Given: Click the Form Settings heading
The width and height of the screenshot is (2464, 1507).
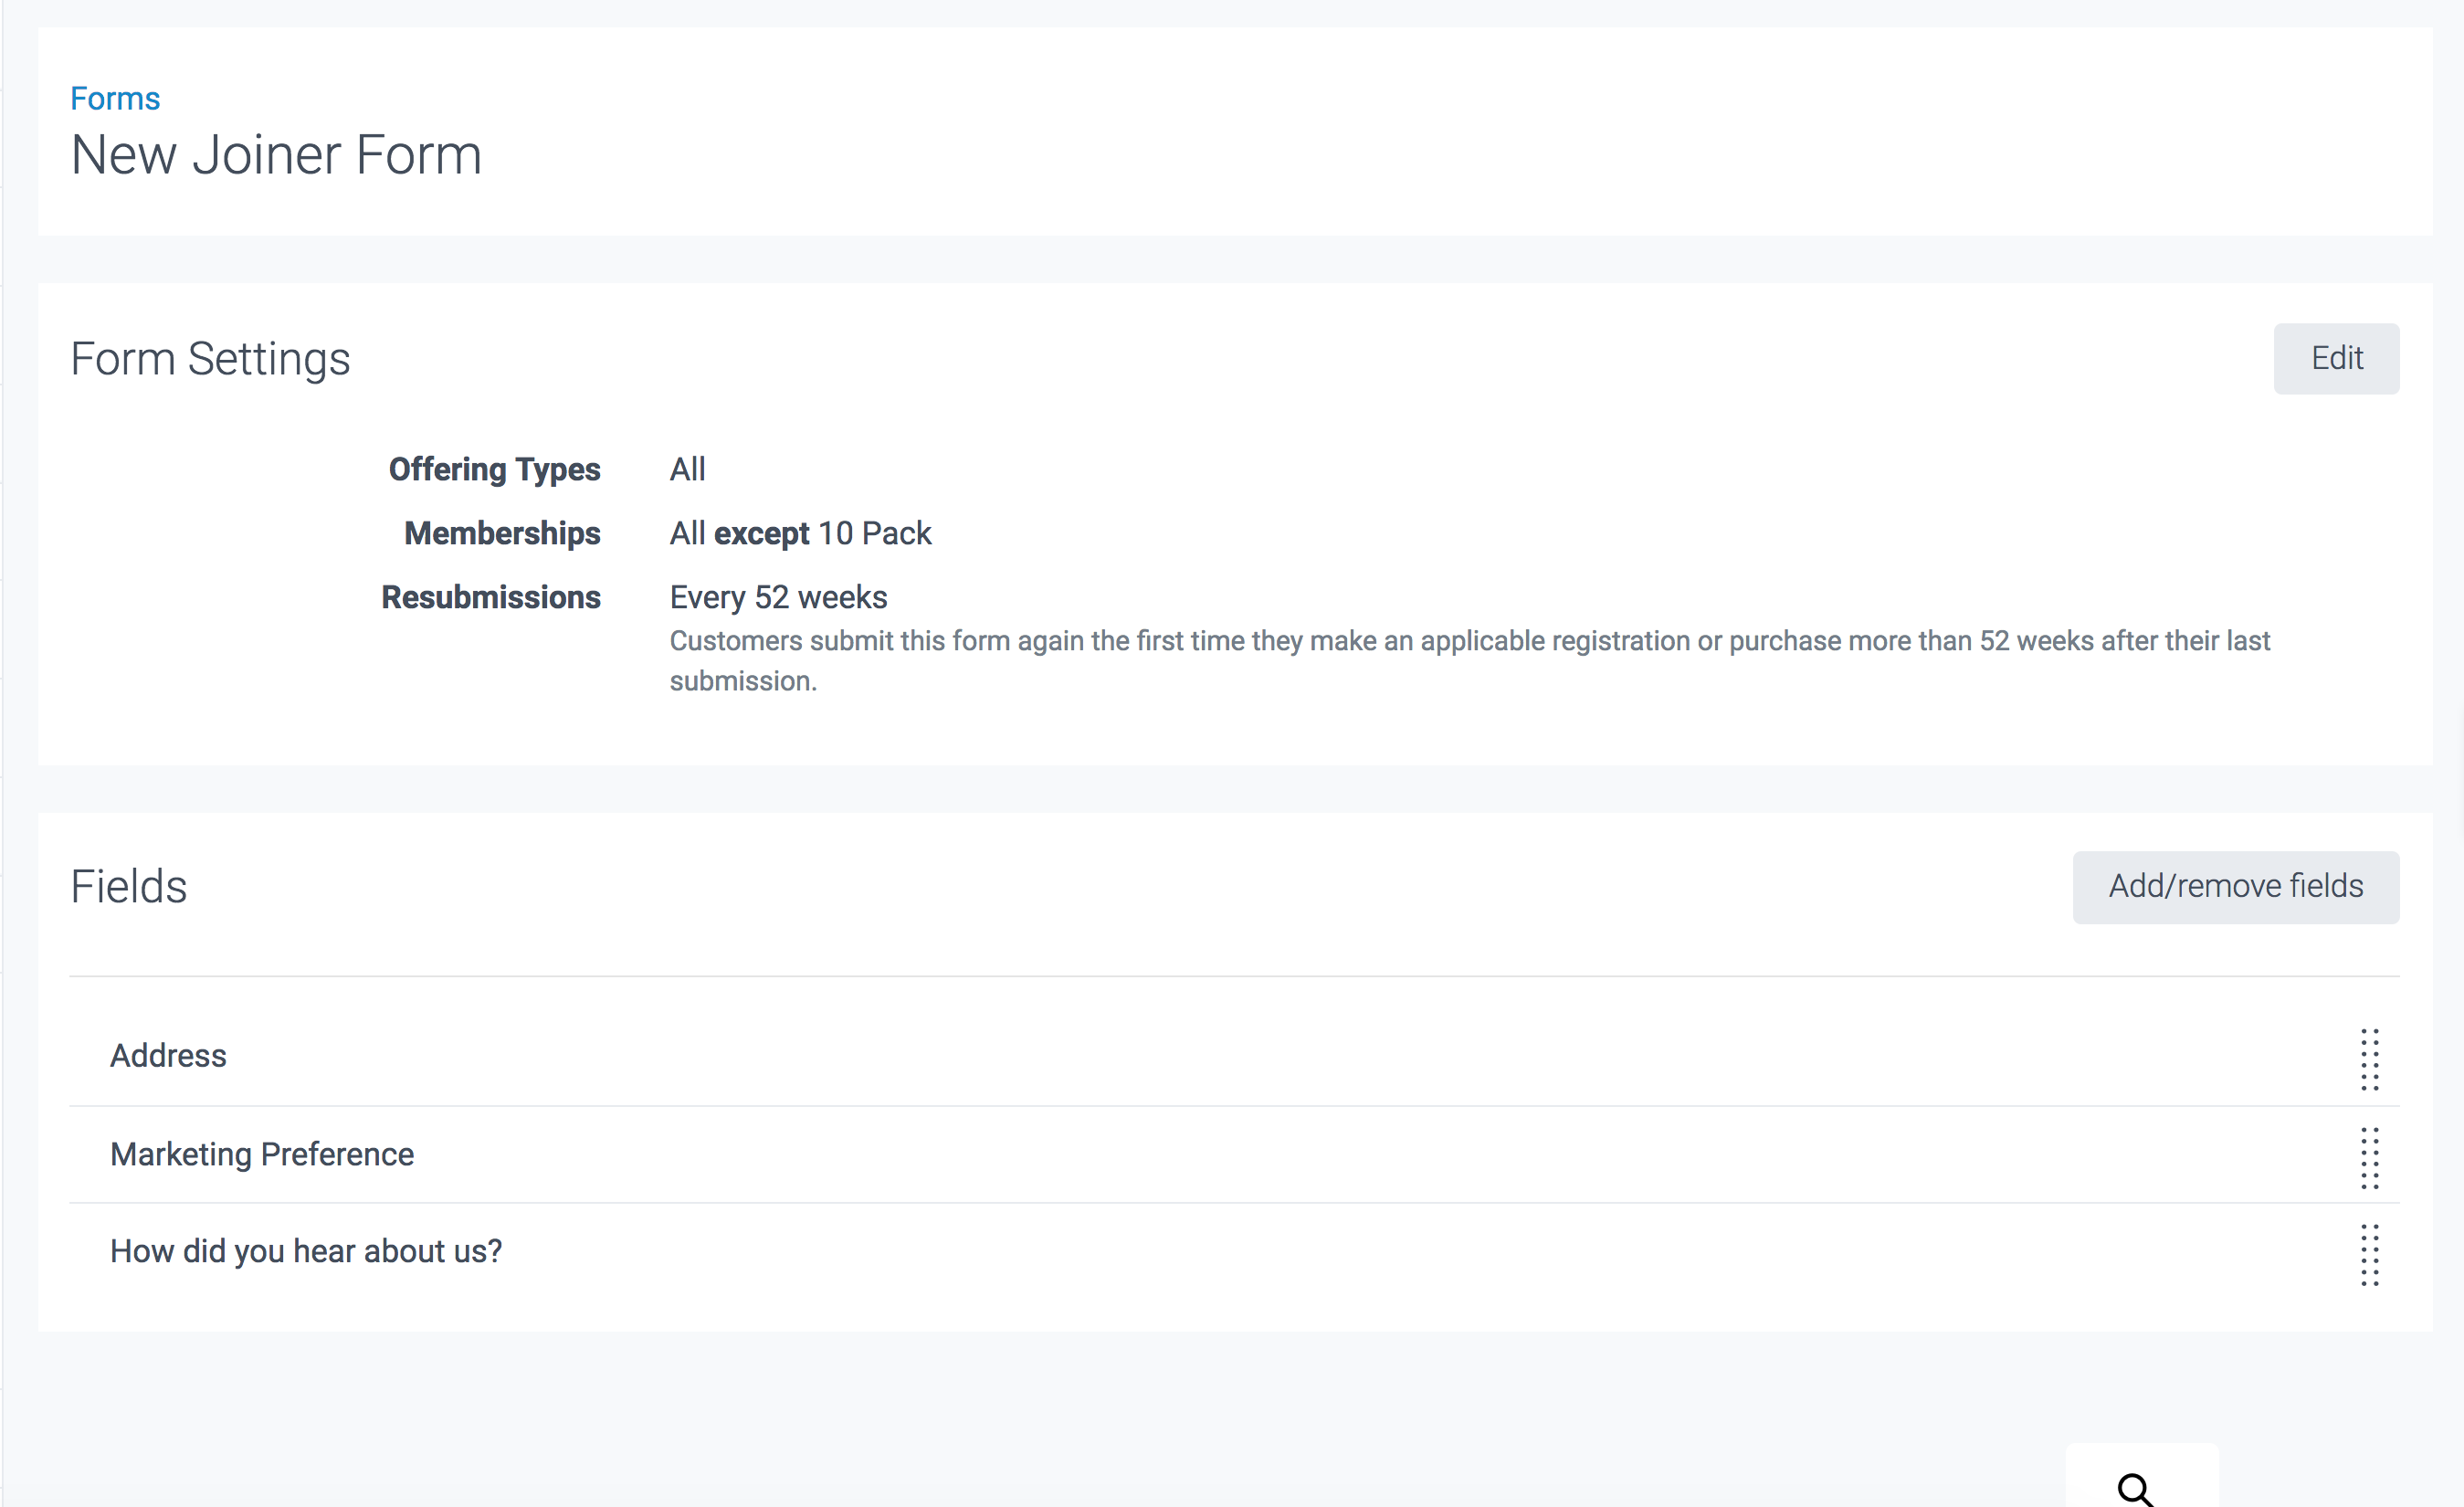Looking at the screenshot, I should (x=210, y=359).
